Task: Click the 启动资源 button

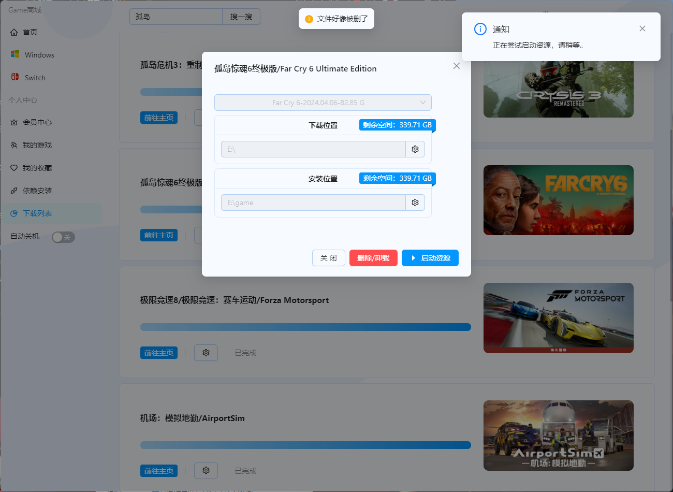Action: (x=430, y=258)
